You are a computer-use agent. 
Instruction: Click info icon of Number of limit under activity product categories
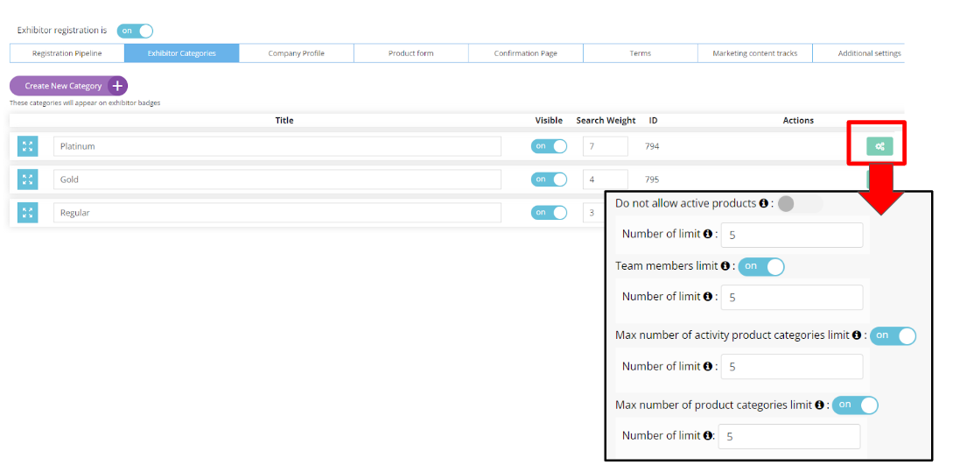[x=708, y=366]
